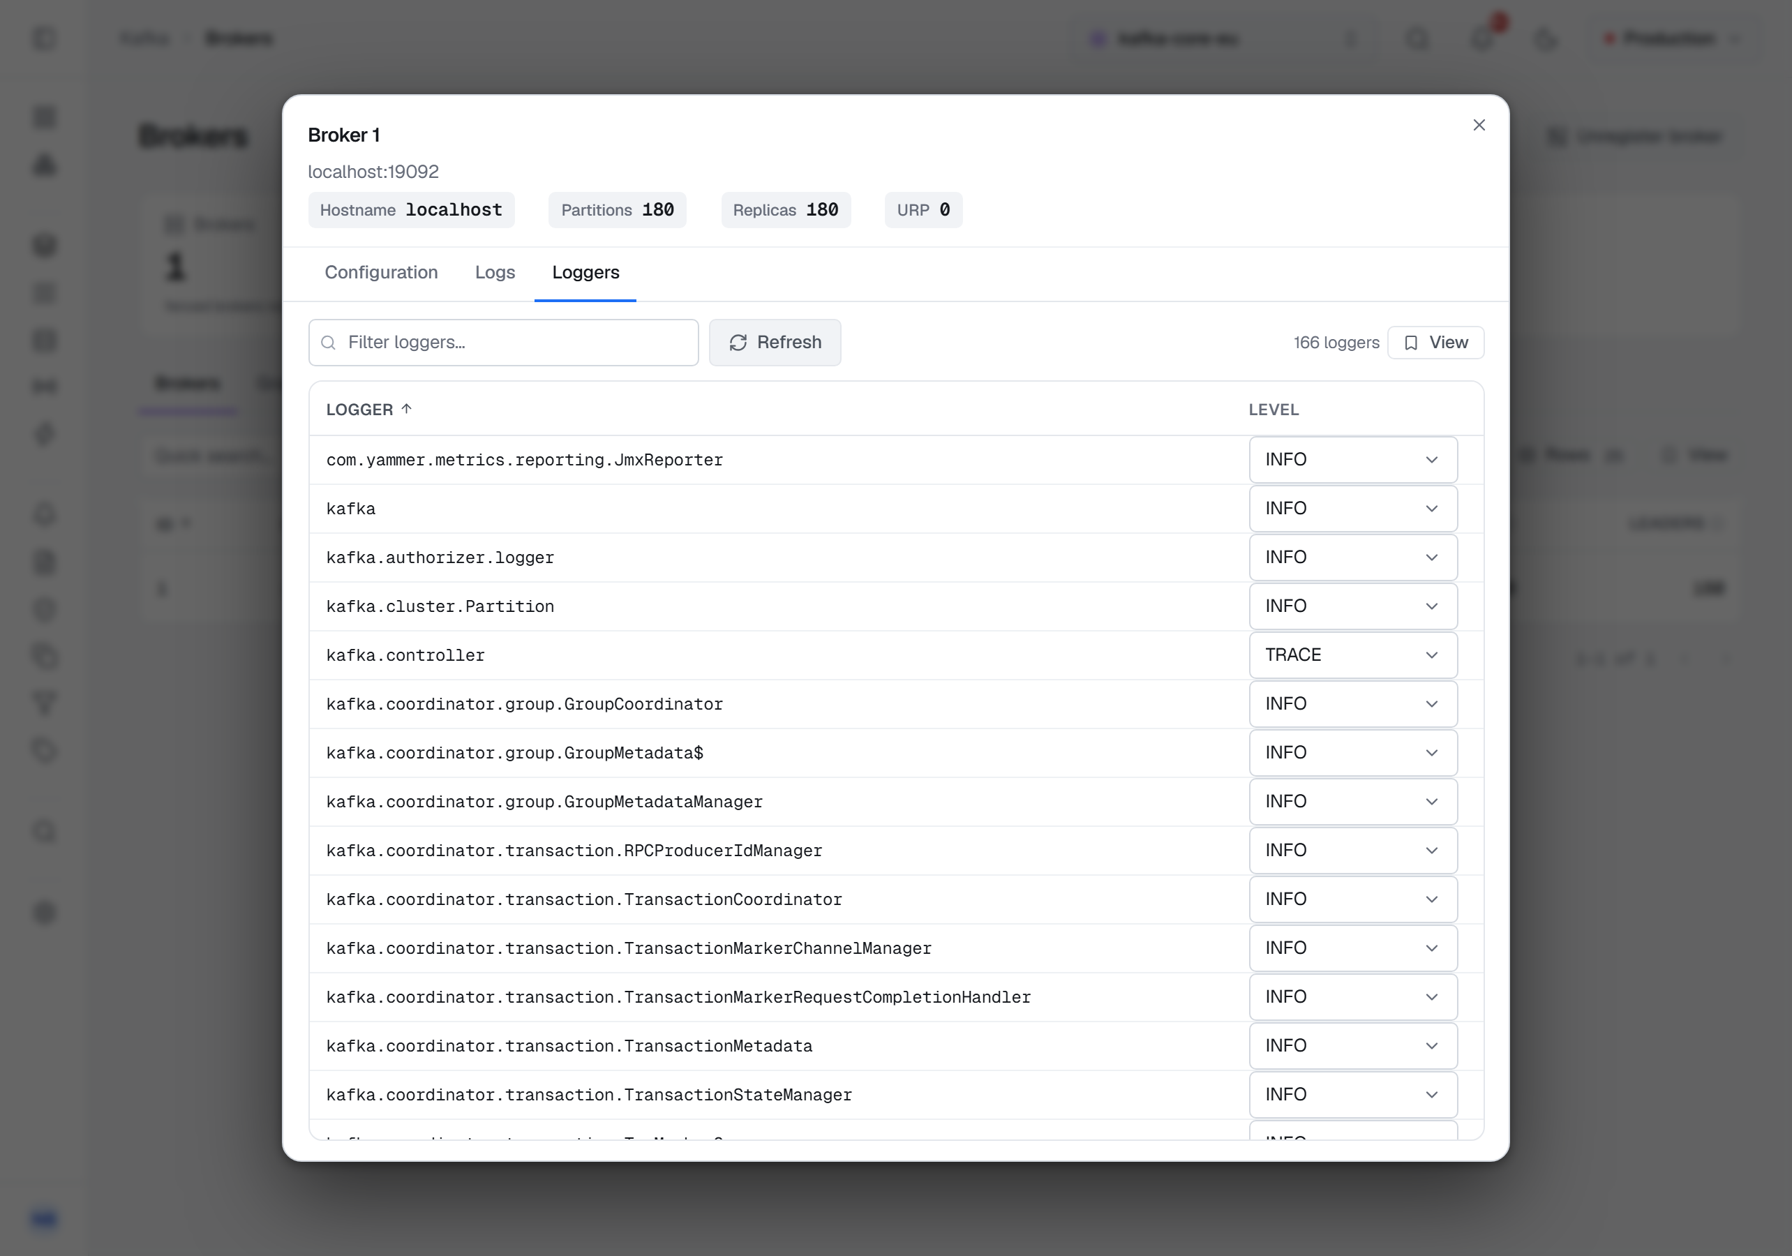This screenshot has height=1256, width=1792.
Task: Click the kafka.cluster.Partition logger name
Action: point(440,606)
